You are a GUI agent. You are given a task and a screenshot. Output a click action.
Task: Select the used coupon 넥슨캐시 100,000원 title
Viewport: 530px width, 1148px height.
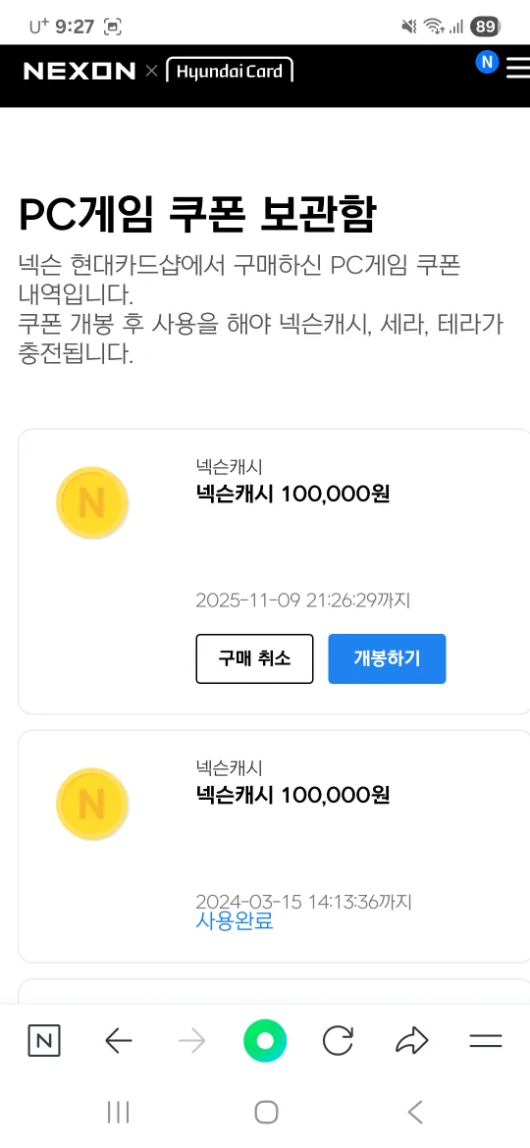click(292, 795)
